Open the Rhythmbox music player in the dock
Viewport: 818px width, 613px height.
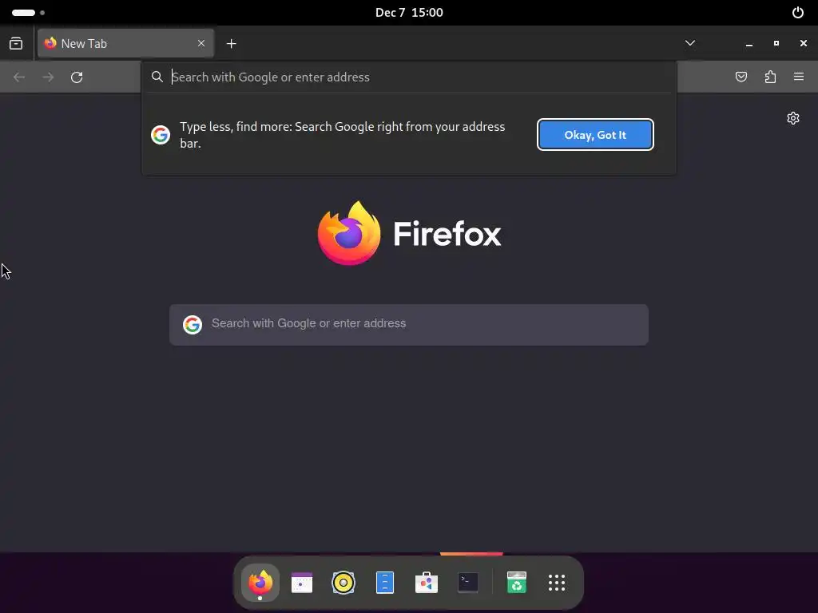[x=343, y=582]
